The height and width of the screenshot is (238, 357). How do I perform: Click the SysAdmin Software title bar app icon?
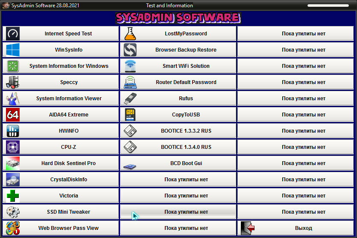[6, 5]
